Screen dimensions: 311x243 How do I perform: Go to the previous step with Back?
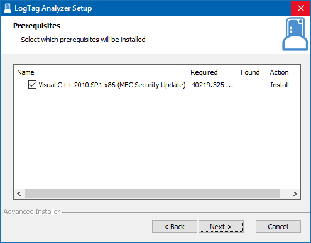click(x=175, y=227)
